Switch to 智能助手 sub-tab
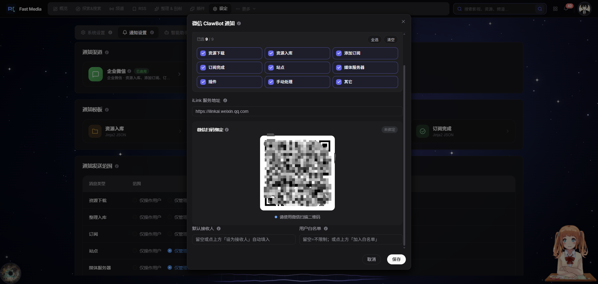Viewport: 598px width, 284px height. point(176,32)
